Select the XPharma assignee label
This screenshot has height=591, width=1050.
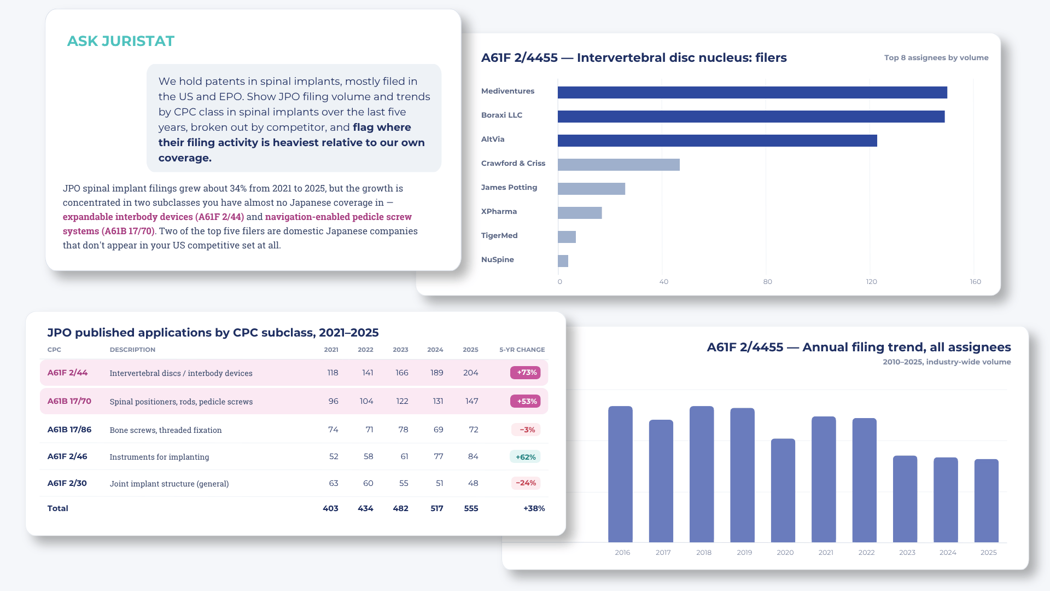(x=499, y=211)
